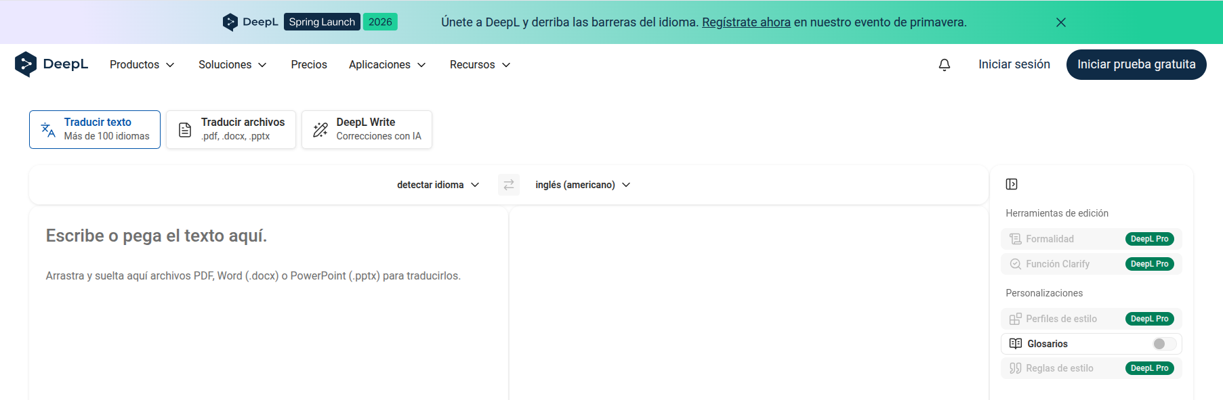The image size is (1223, 400).
Task: Click the Formalidad icon
Action: (1016, 239)
